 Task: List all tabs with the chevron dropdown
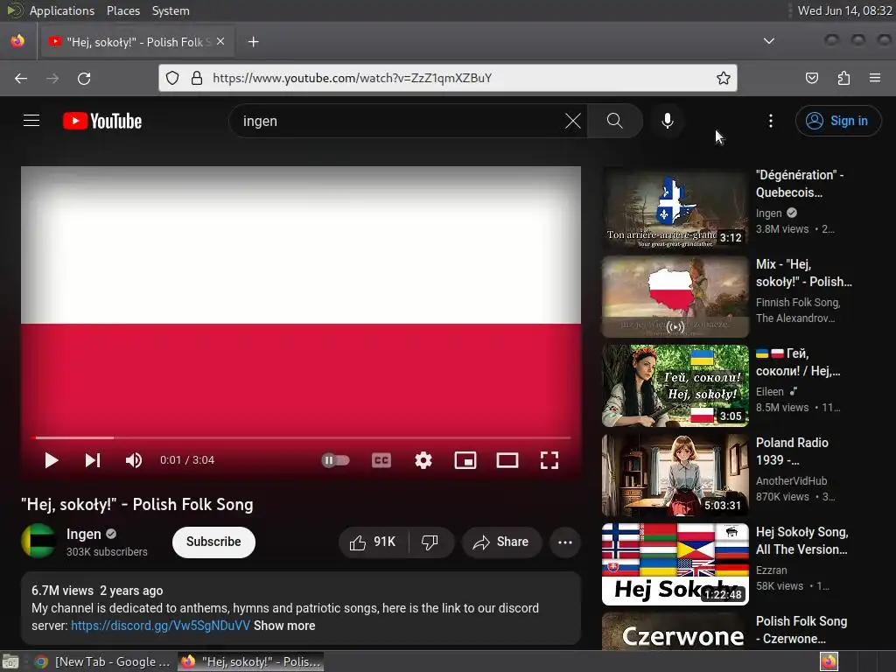tap(769, 41)
